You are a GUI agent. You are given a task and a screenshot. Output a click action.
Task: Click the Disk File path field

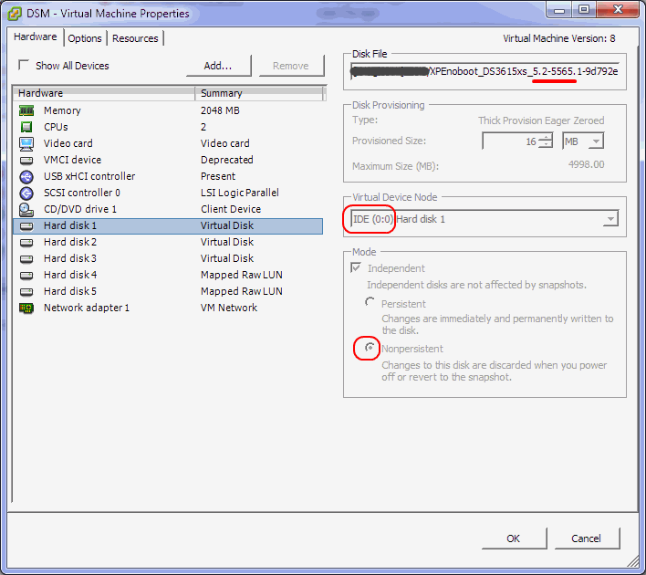coord(484,71)
